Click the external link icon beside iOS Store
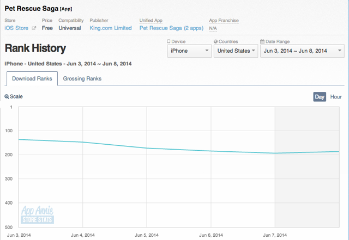 [34, 28]
